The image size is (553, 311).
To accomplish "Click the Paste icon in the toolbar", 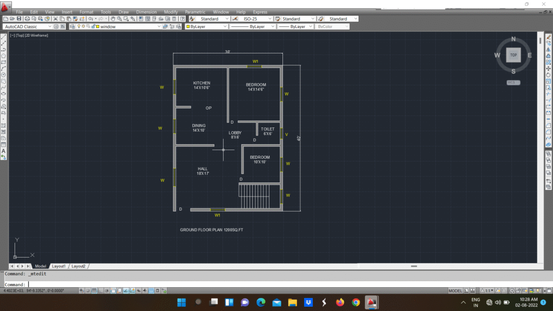I will click(69, 19).
